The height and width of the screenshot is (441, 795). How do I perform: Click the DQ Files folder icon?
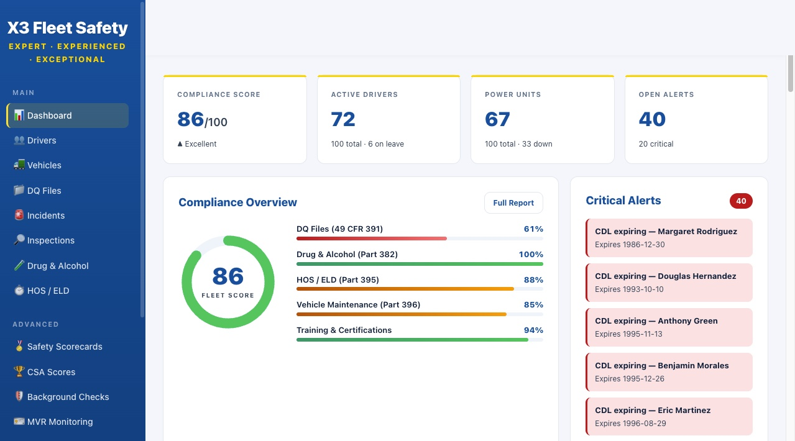19,191
